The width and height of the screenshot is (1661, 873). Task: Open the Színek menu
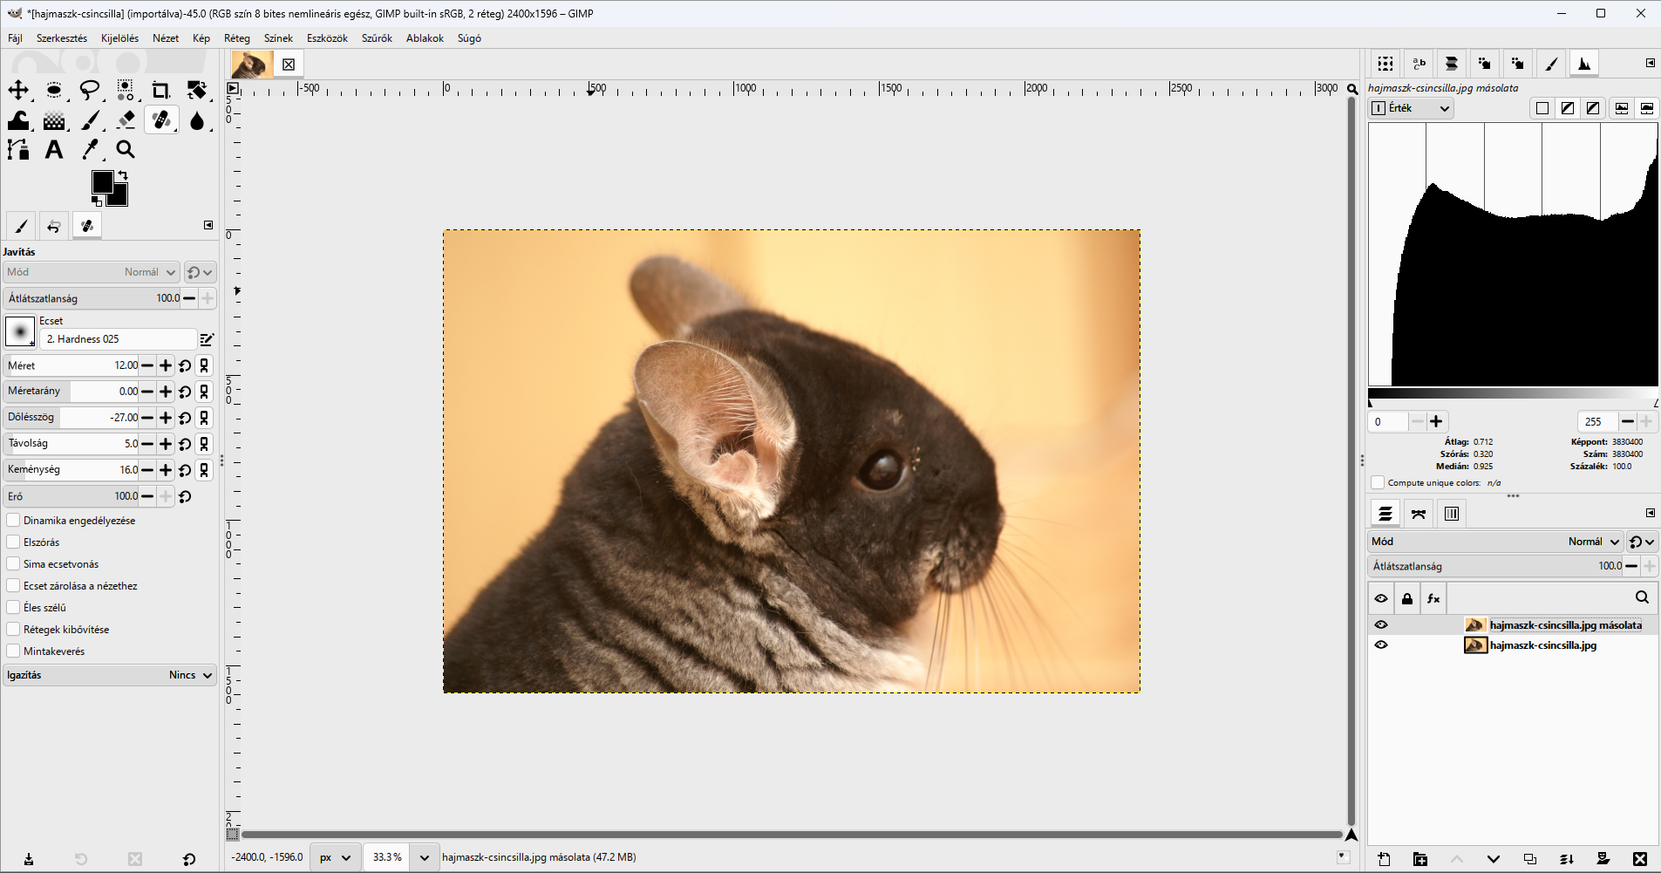(x=278, y=38)
